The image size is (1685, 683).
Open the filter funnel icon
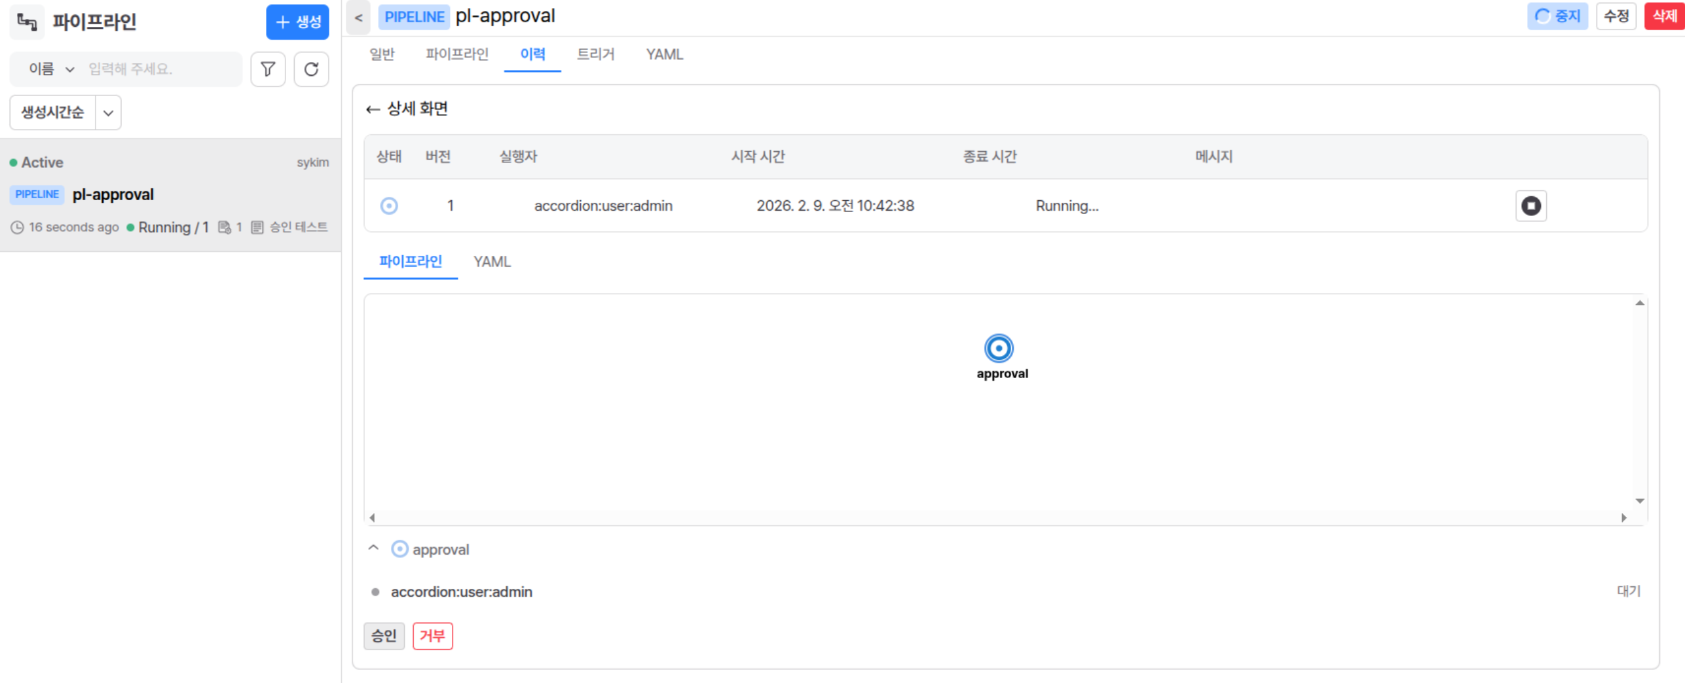(x=268, y=69)
